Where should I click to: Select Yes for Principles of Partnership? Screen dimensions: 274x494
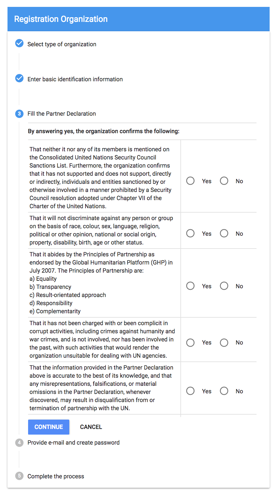tap(190, 286)
